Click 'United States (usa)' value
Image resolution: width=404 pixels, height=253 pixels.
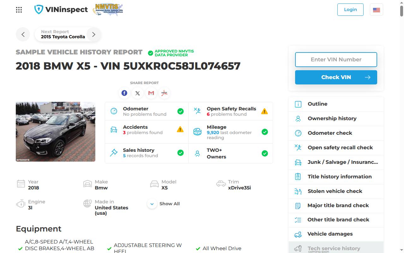pos(111,210)
